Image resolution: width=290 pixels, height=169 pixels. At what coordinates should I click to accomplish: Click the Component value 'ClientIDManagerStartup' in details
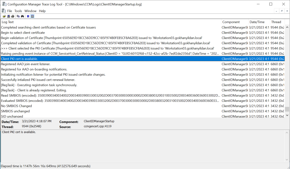(x=99, y=121)
